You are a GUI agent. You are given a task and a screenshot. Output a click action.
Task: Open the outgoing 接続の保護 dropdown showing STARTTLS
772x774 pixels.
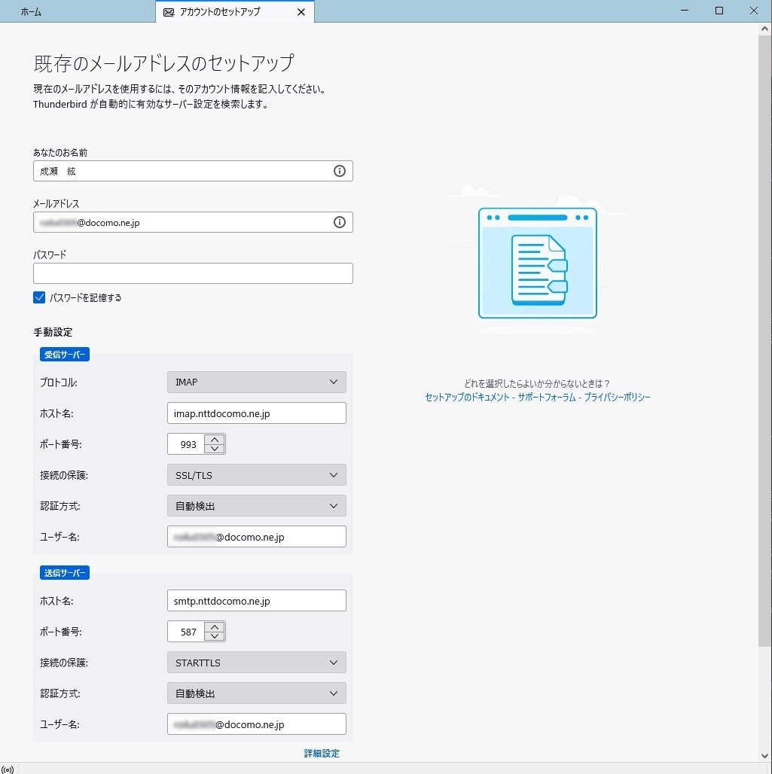click(256, 663)
